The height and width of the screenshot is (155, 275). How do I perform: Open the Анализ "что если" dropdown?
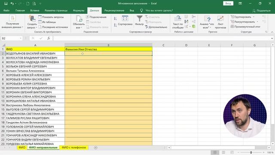point(207,22)
